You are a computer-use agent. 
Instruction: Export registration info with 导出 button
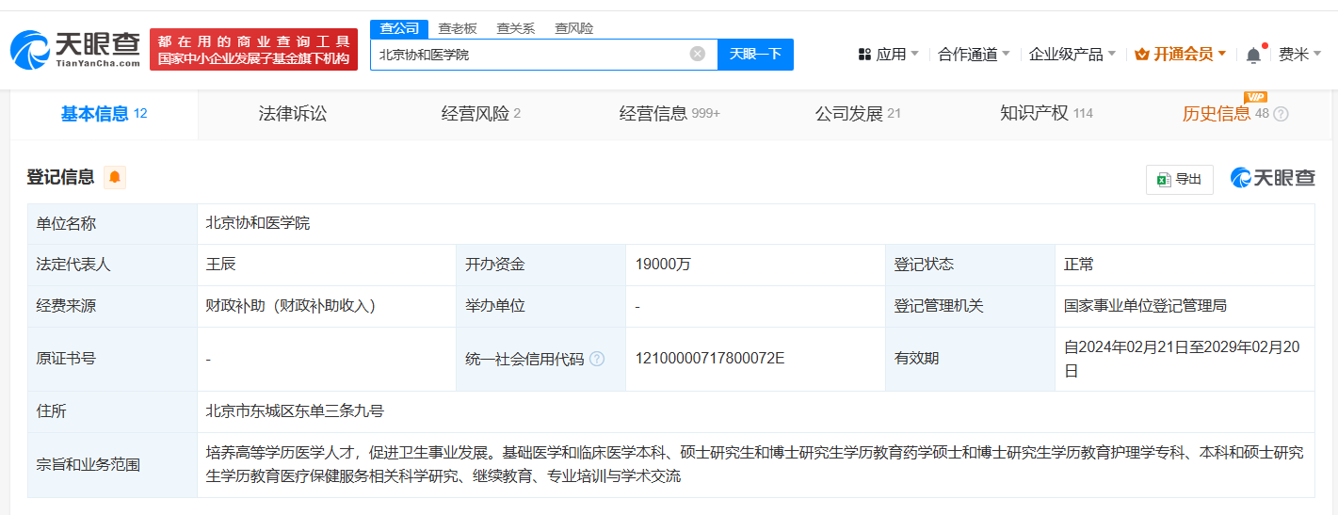point(1179,179)
